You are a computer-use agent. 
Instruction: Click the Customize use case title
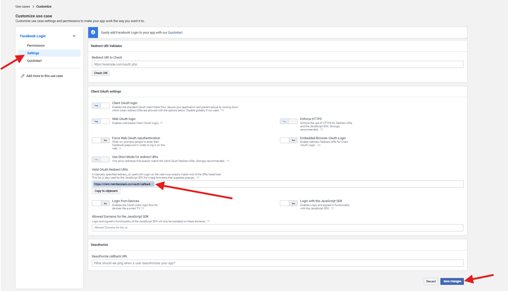(x=34, y=16)
